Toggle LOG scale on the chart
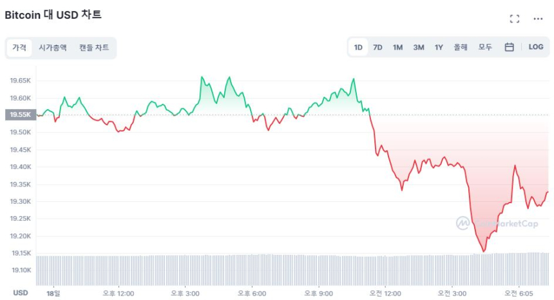The height and width of the screenshot is (300, 554). click(x=535, y=47)
